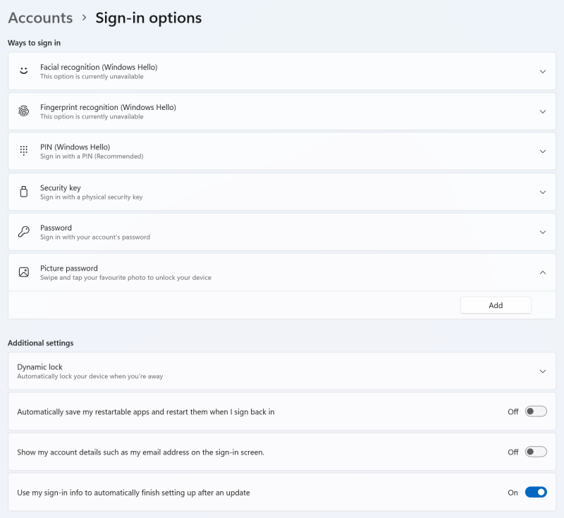The width and height of the screenshot is (564, 518).
Task: Collapse the Picture password section
Action: pyautogui.click(x=543, y=272)
